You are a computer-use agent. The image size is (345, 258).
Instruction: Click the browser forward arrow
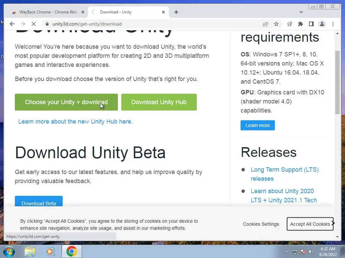pyautogui.click(x=23, y=24)
